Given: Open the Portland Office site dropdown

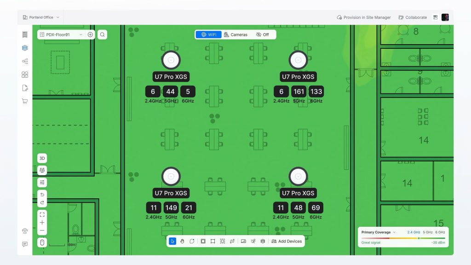Looking at the screenshot, I should (41, 17).
